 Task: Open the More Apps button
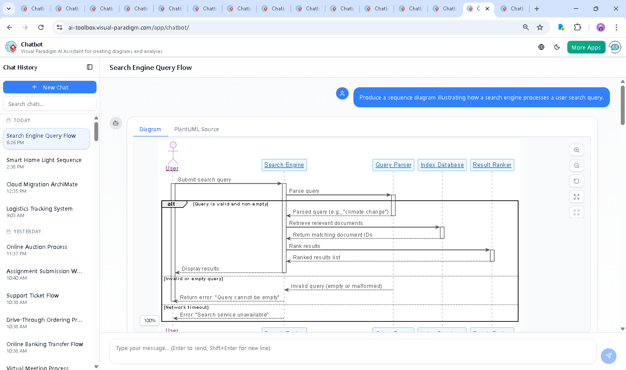[586, 47]
